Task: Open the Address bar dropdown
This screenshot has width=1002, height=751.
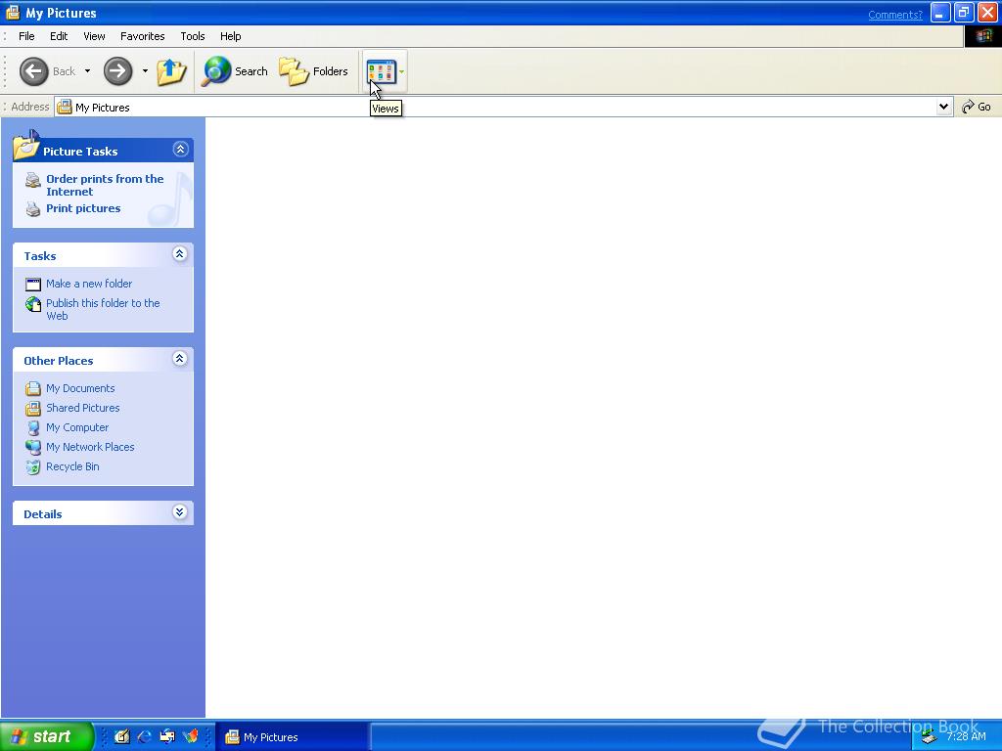Action: click(x=944, y=107)
